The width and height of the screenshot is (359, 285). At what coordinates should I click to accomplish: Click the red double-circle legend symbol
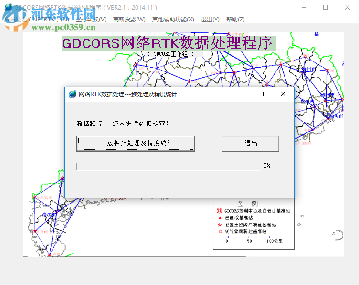pos(219,211)
